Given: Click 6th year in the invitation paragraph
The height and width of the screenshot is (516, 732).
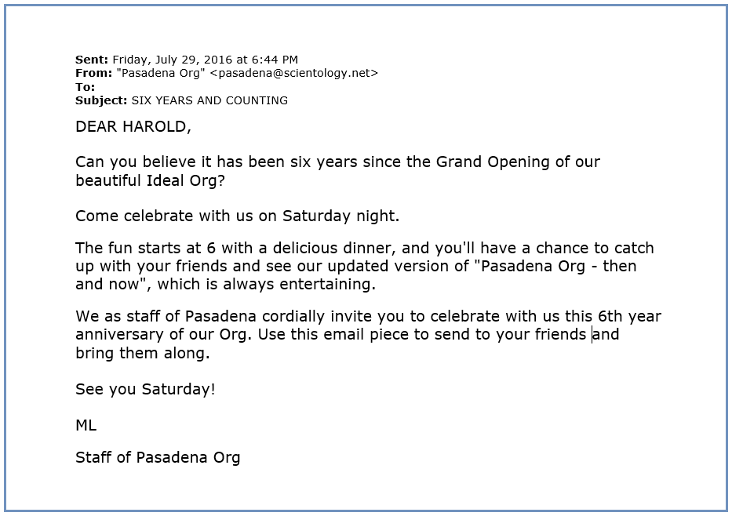Looking at the screenshot, I should (x=629, y=316).
